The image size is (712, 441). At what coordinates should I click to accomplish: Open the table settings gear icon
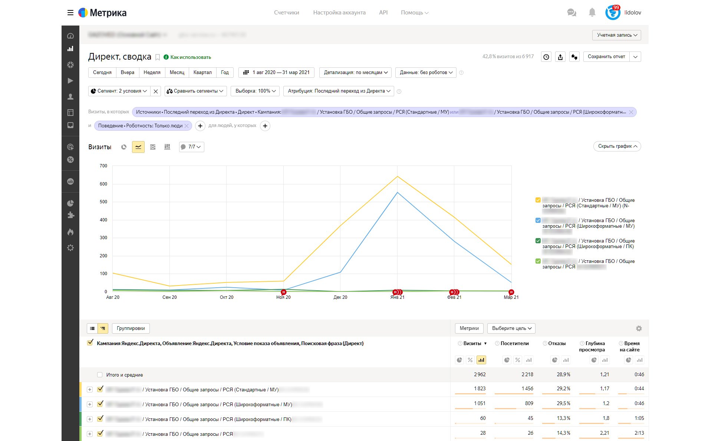(639, 328)
